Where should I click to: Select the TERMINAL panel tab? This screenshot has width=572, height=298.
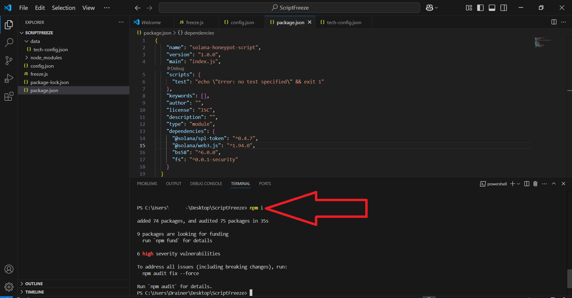[x=240, y=184]
